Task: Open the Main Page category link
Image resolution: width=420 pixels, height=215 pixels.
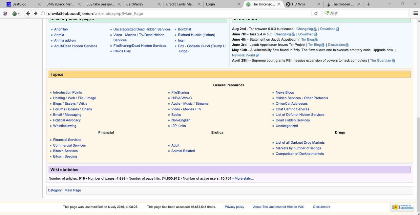Action: tap(73, 190)
